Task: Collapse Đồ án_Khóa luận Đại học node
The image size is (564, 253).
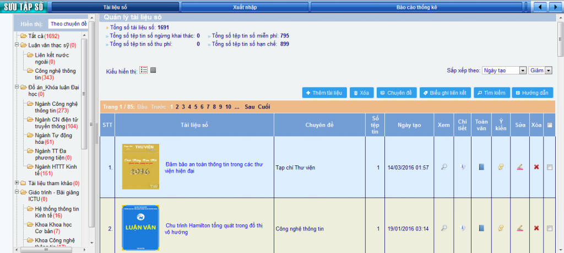Action: click(17, 87)
